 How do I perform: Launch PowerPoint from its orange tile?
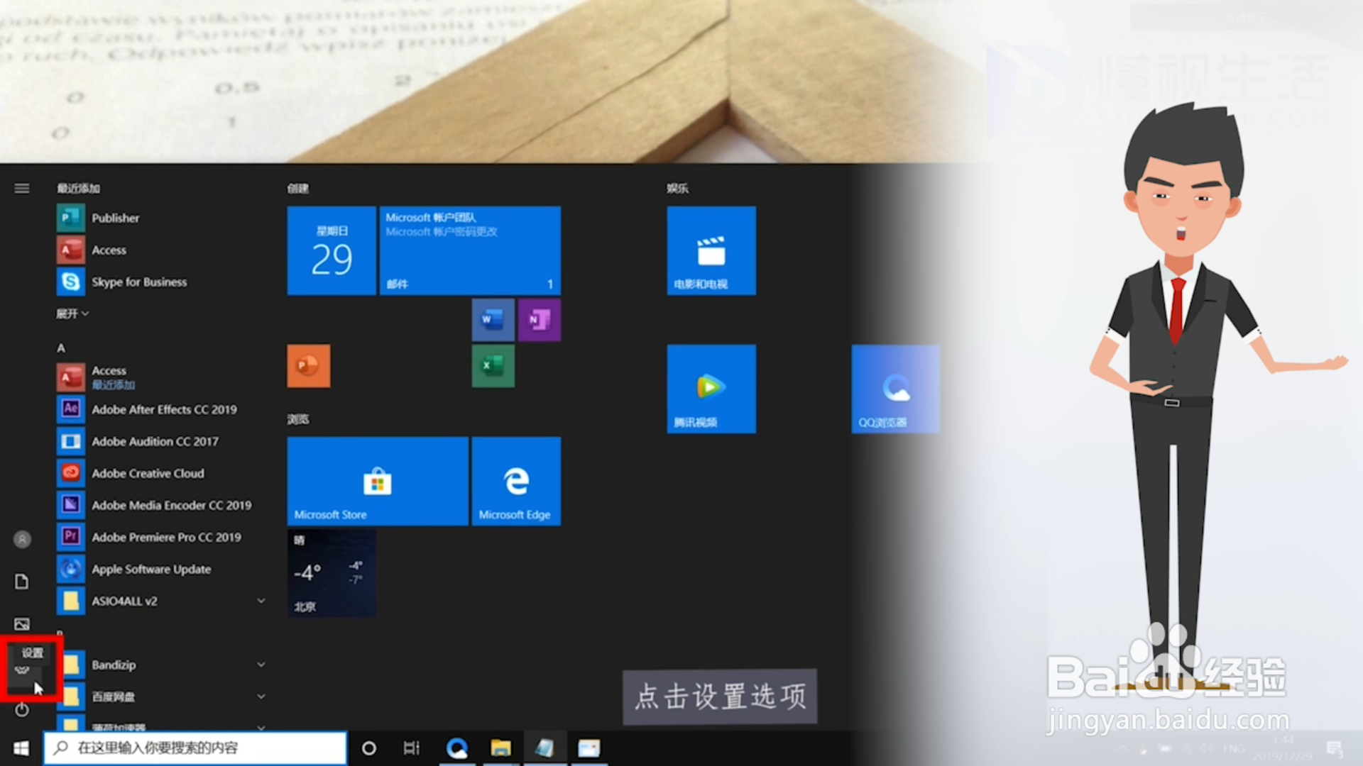tap(308, 366)
